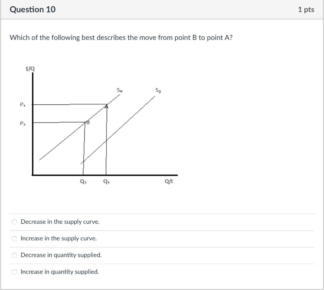This screenshot has height=290, width=324.
Task: Click the Q2 quantity label
Action: pos(83,181)
